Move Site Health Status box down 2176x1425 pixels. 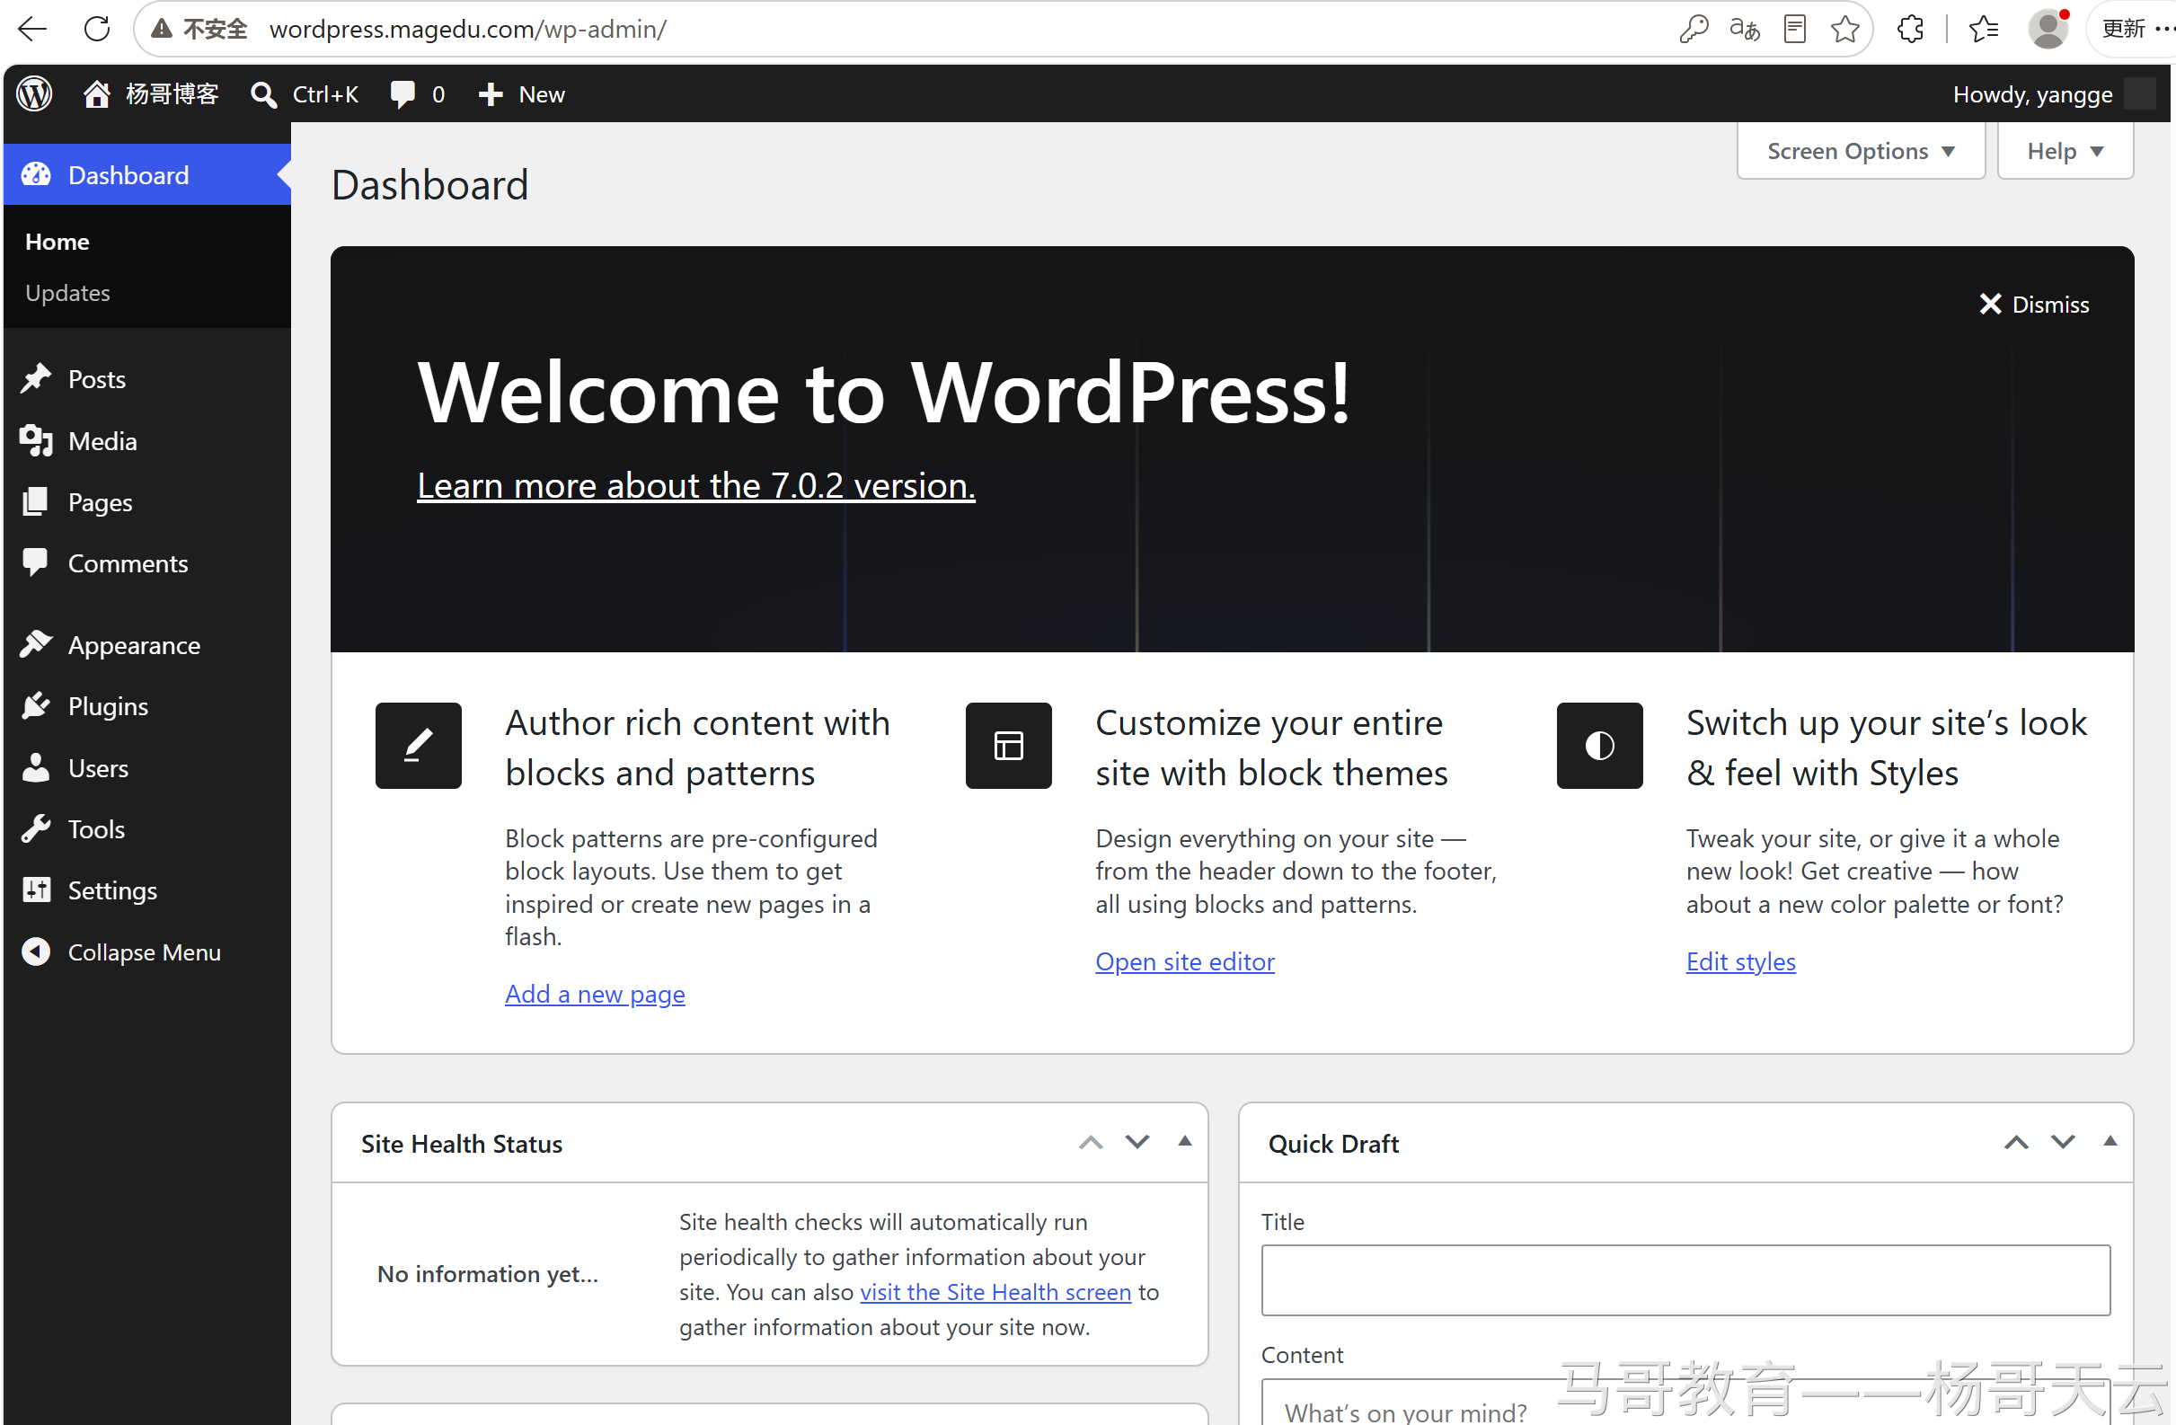click(1137, 1142)
